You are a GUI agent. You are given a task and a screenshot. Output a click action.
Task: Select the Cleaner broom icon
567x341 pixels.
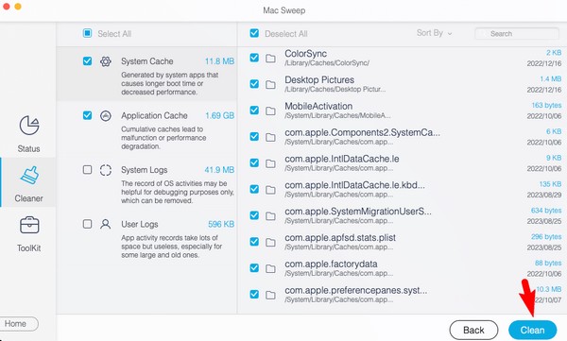[x=29, y=176]
